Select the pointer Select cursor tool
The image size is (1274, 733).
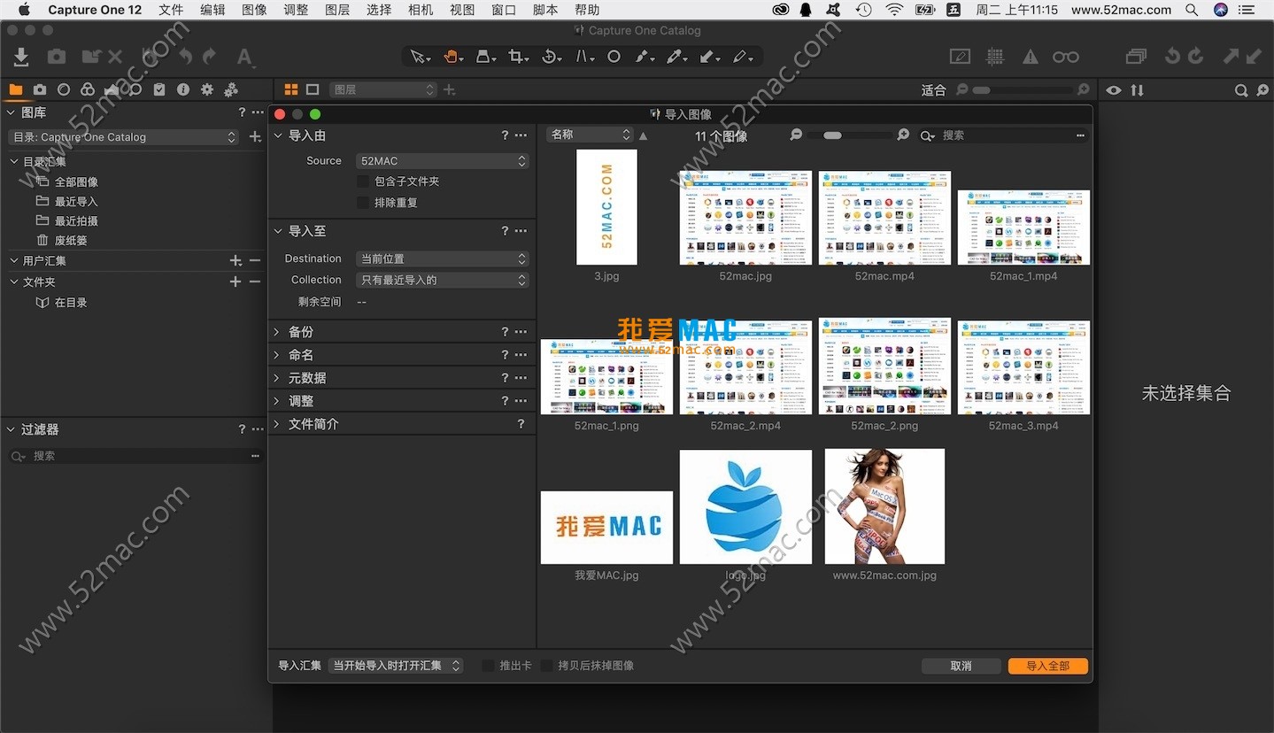pyautogui.click(x=420, y=57)
